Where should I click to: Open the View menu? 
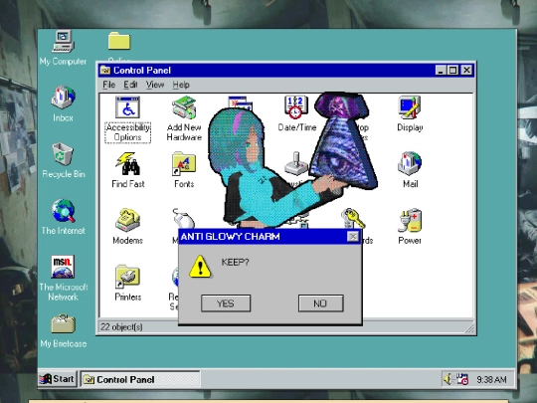click(155, 85)
